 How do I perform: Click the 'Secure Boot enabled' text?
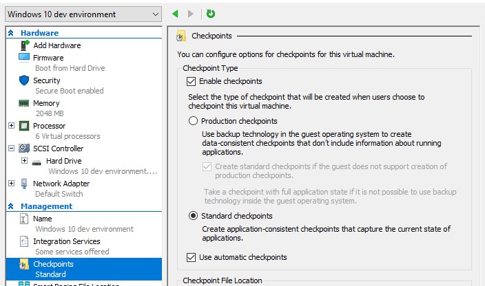(x=70, y=91)
